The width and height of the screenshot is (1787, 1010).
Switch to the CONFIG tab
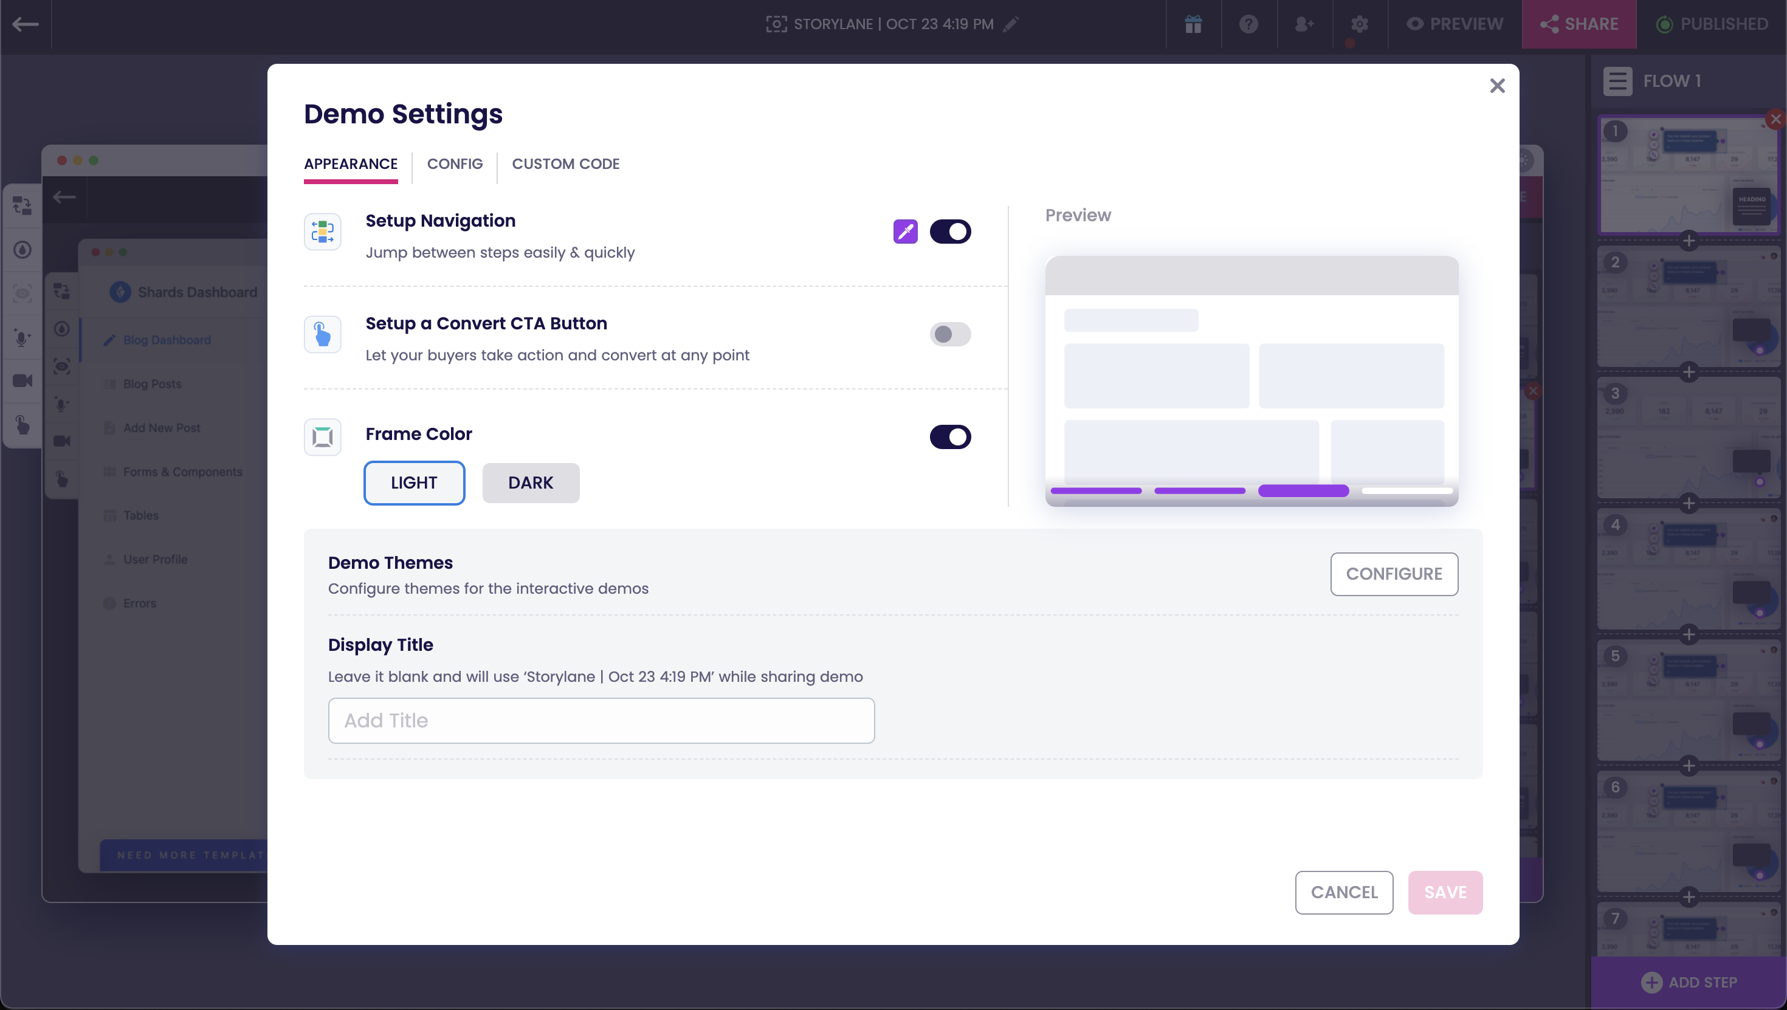point(455,163)
